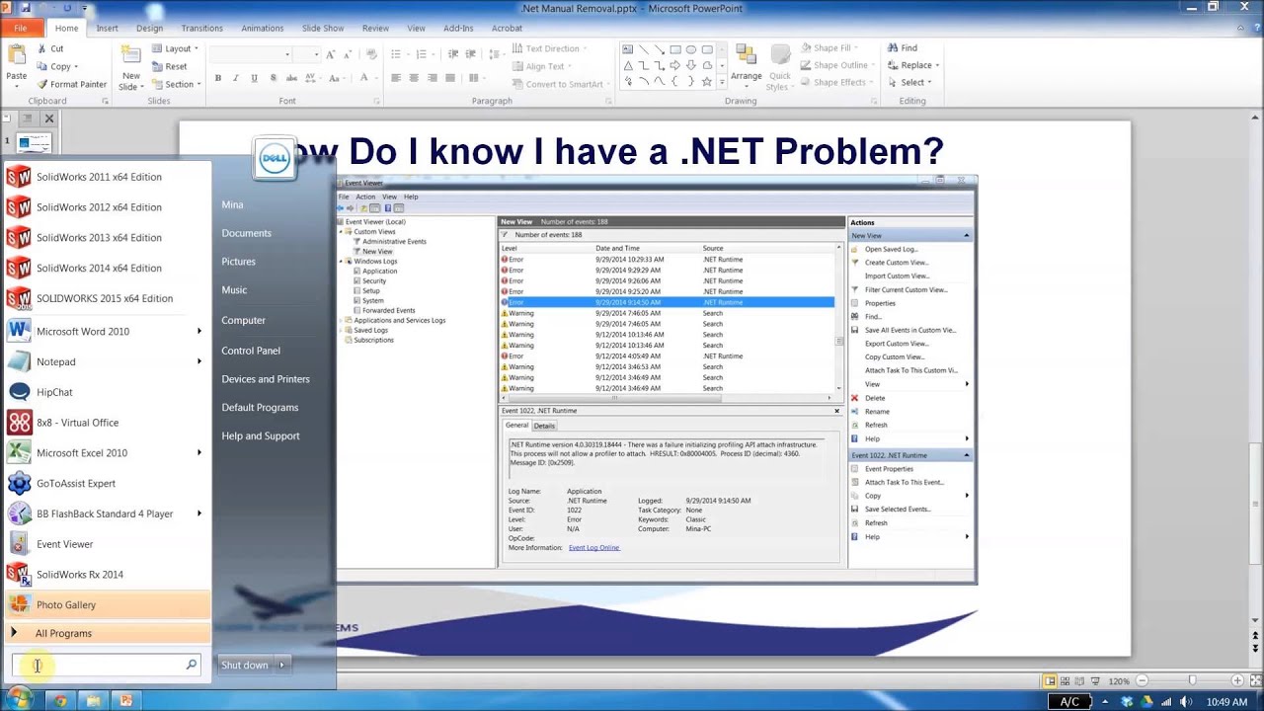The height and width of the screenshot is (711, 1264).
Task: Insert a Text Box from shapes gallery
Action: tap(628, 49)
